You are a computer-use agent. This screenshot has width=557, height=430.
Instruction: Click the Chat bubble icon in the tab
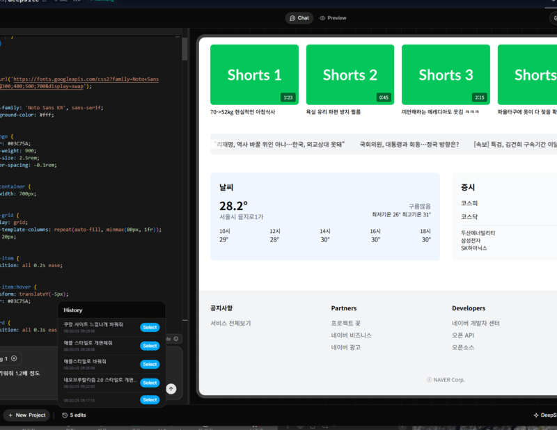point(292,18)
